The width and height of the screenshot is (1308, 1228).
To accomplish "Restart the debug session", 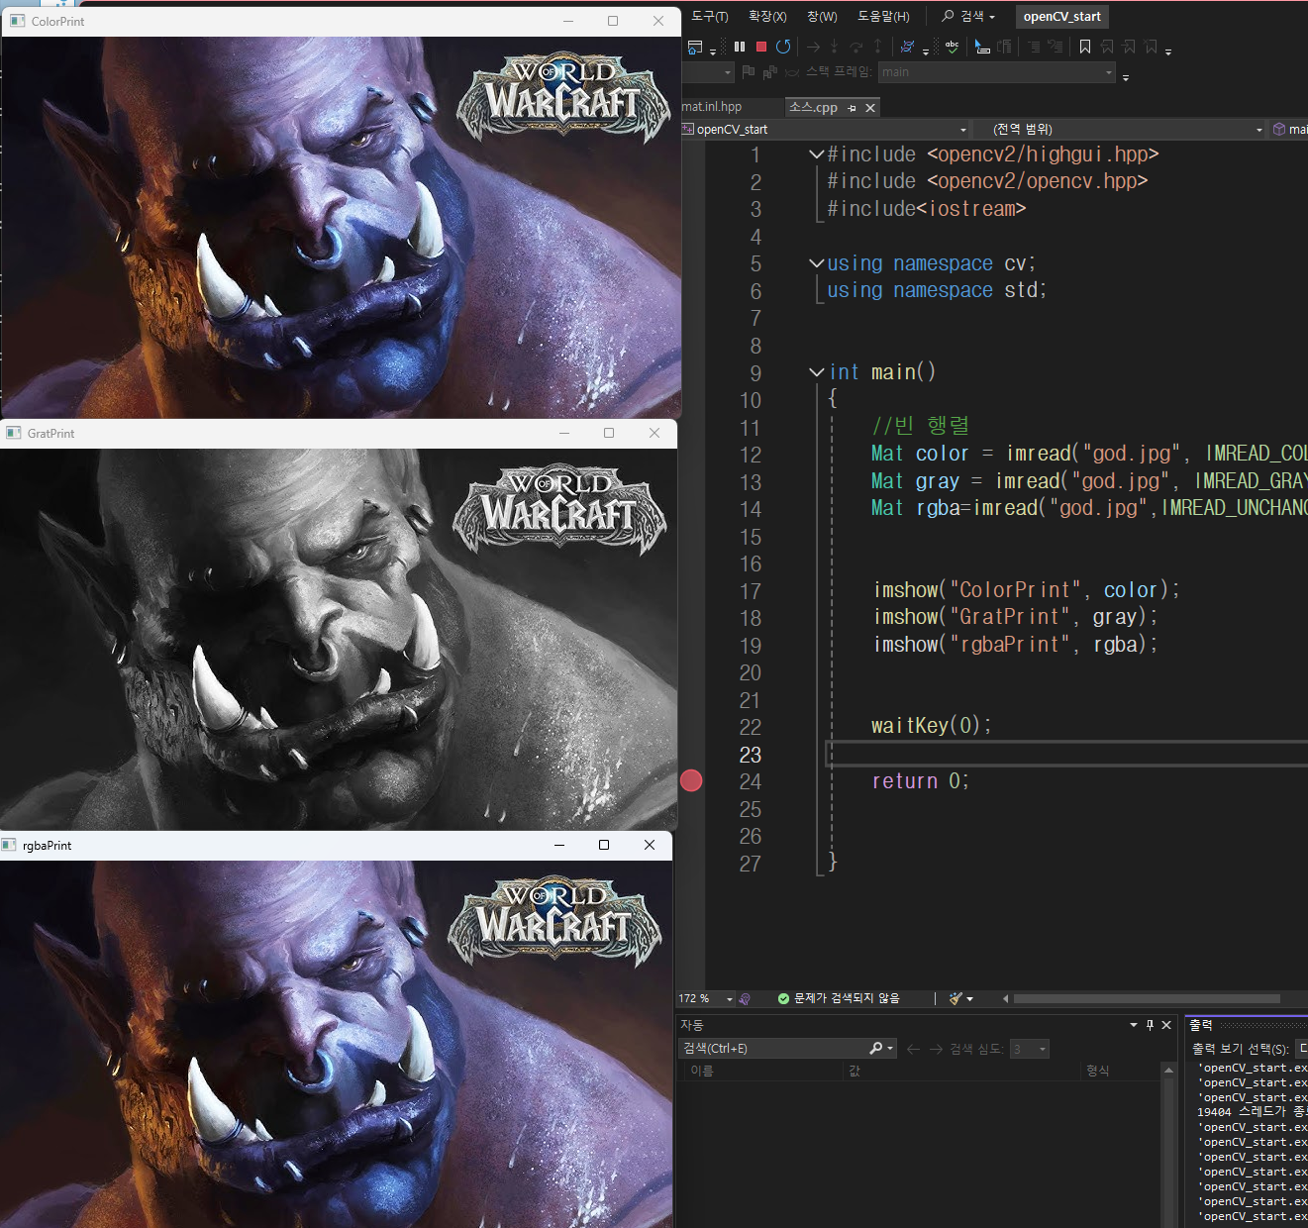I will (x=783, y=47).
